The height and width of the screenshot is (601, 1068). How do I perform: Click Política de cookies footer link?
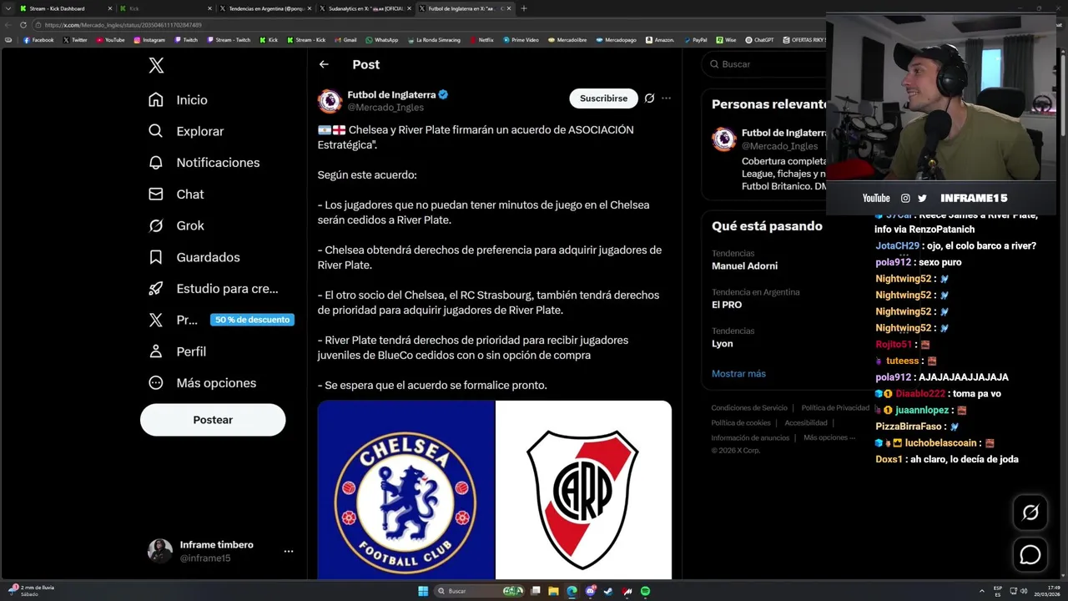point(741,423)
